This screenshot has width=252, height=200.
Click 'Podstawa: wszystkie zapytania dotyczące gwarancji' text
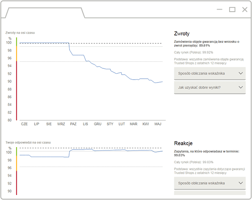(x=210, y=169)
